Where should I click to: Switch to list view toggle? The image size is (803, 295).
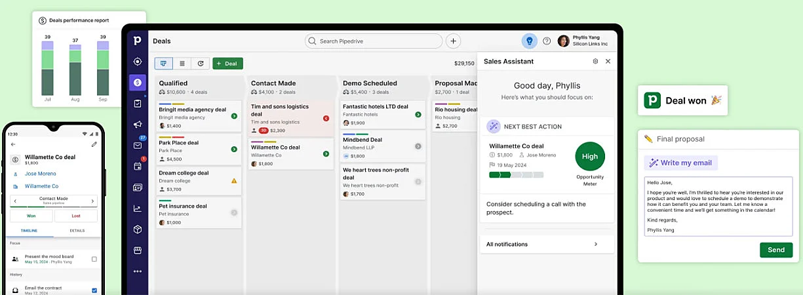tap(182, 64)
